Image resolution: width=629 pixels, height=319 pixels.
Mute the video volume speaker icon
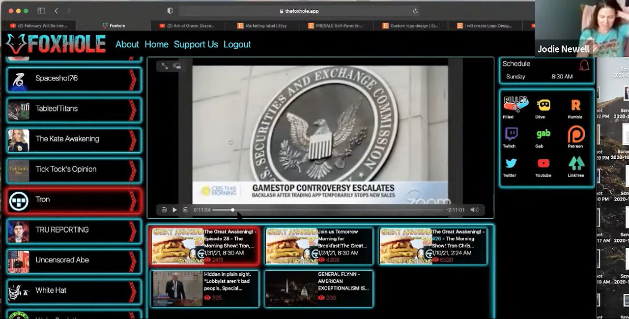474,210
